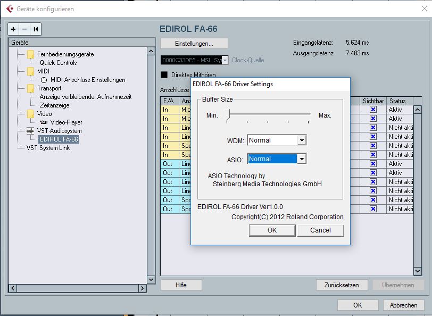
Task: Click the device tree scroll-up arrow
Action: (x=151, y=51)
